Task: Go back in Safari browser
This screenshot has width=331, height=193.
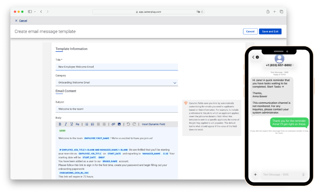Action: 41,11
